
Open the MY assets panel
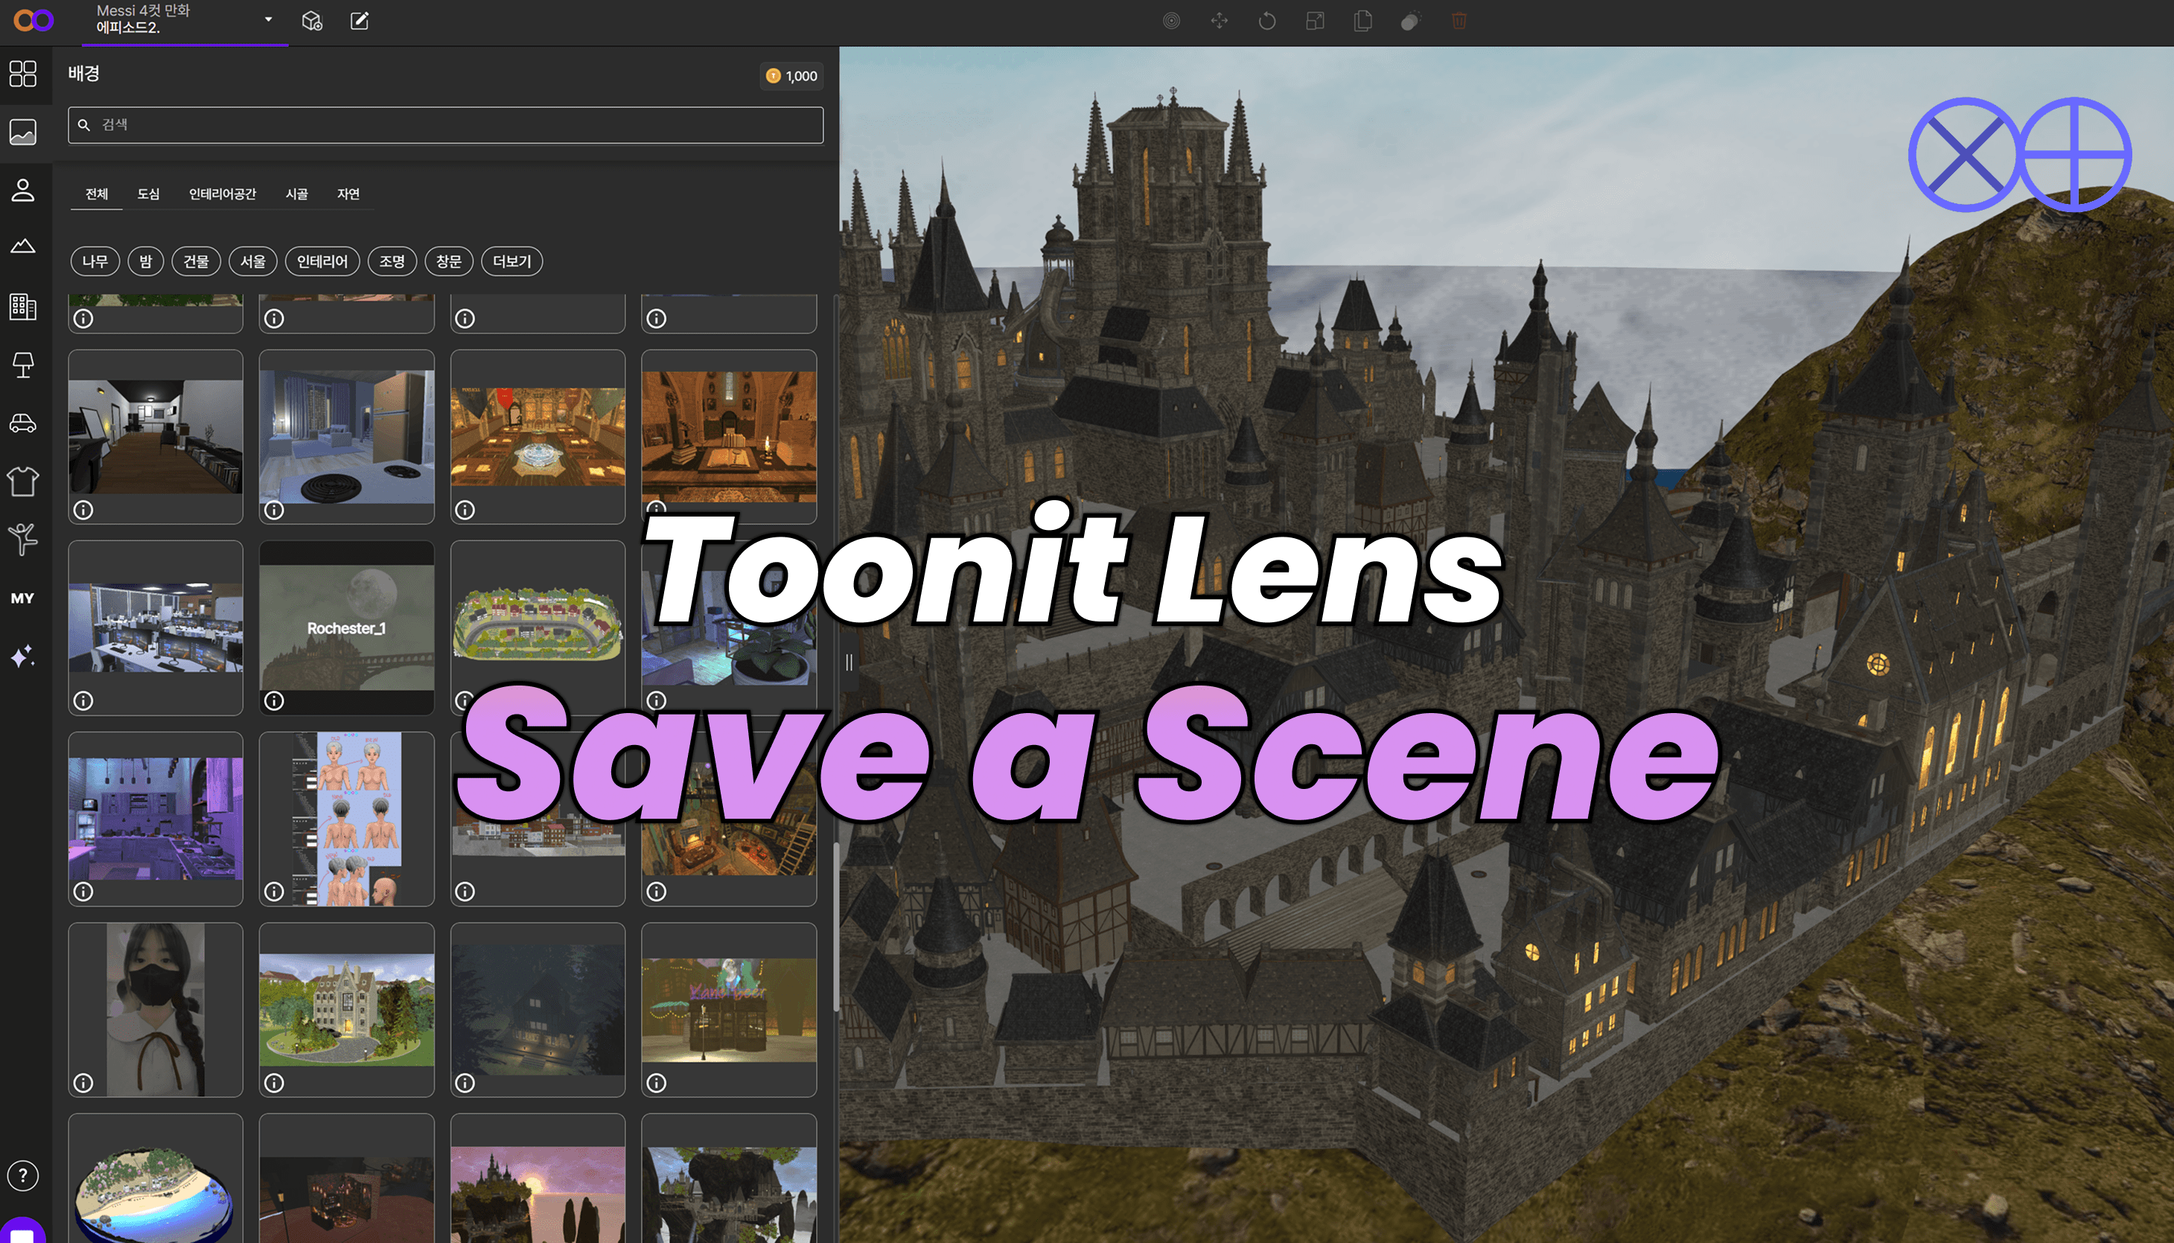click(x=23, y=598)
